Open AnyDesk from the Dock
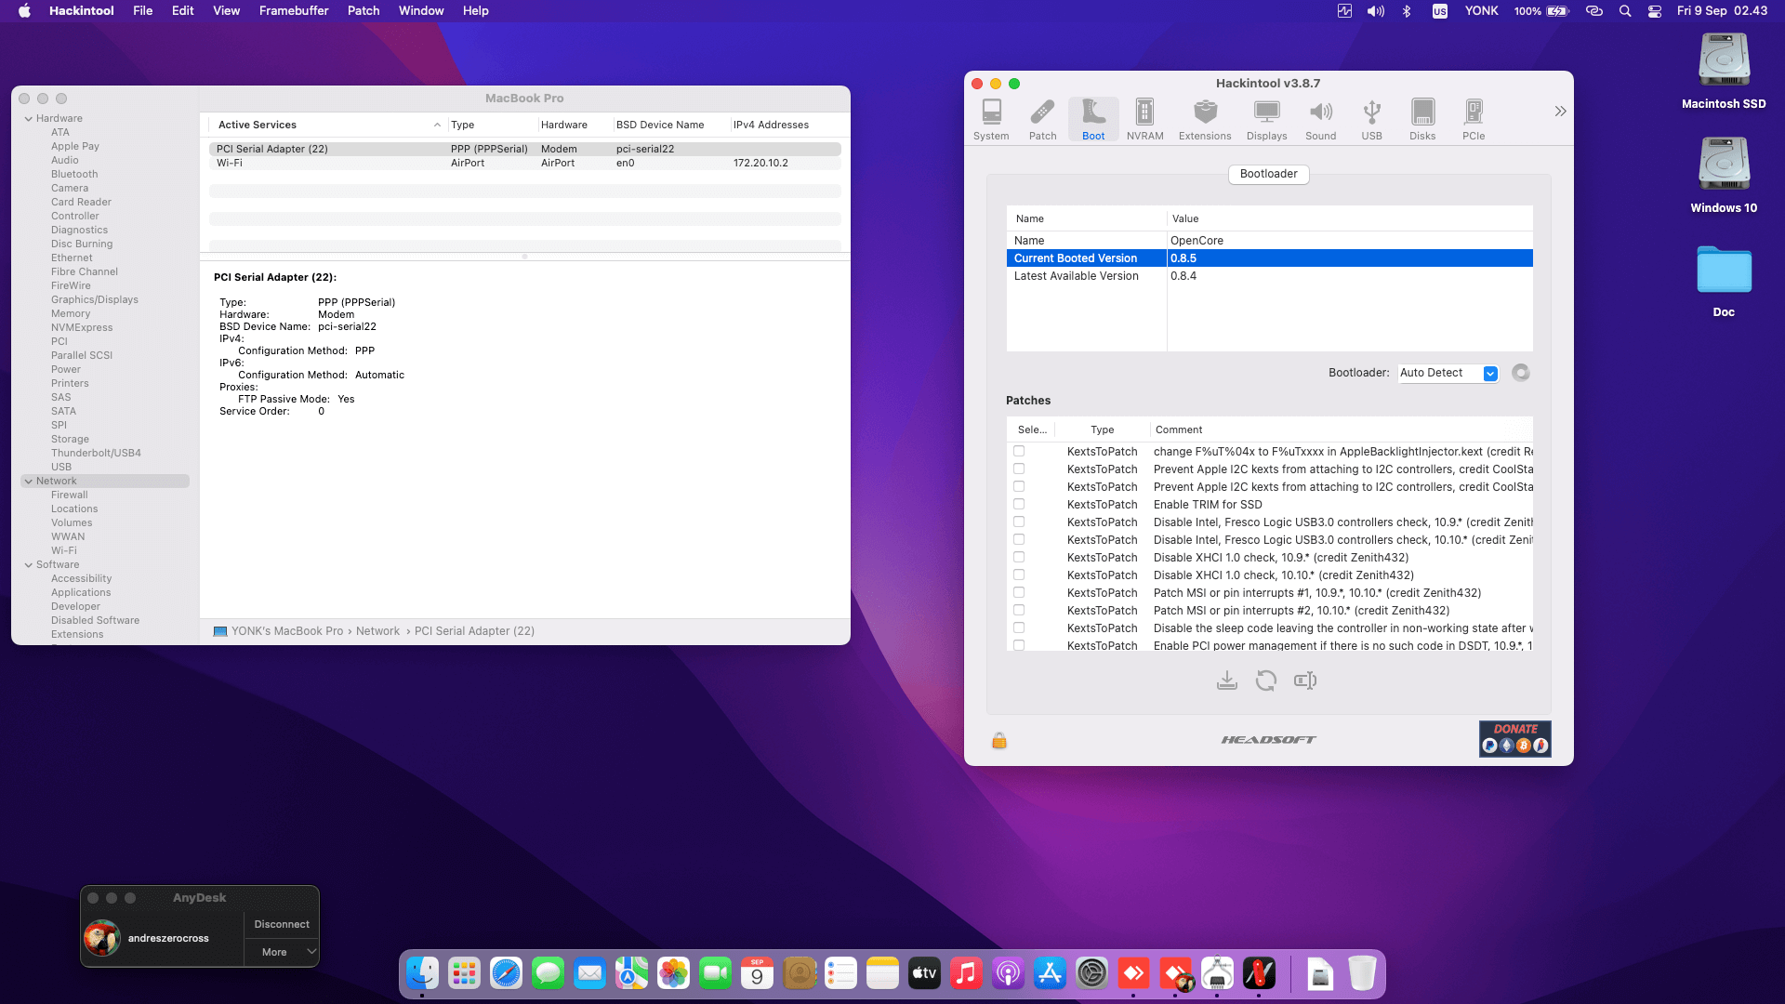This screenshot has width=1785, height=1004. tap(1133, 973)
